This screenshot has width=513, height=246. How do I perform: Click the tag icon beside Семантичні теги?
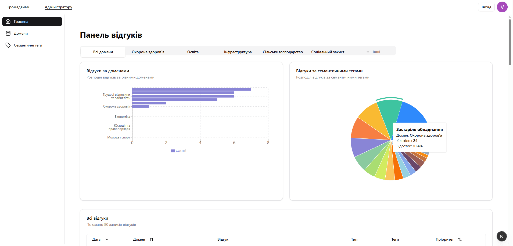[x=8, y=45]
